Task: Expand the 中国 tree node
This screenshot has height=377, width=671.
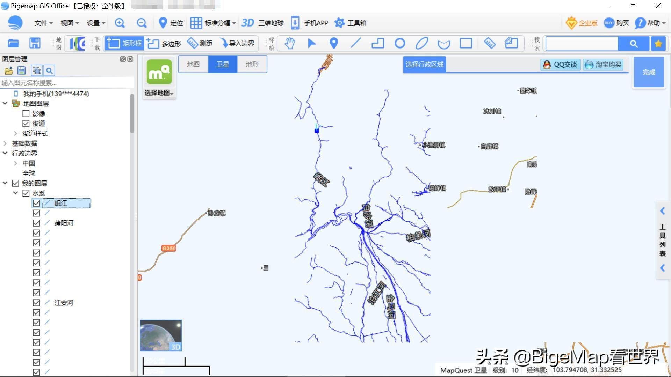Action: pos(15,163)
